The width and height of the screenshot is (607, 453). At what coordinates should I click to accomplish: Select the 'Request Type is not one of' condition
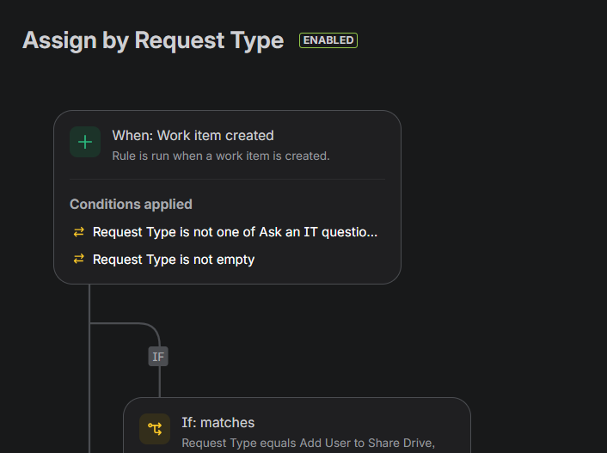(x=235, y=232)
